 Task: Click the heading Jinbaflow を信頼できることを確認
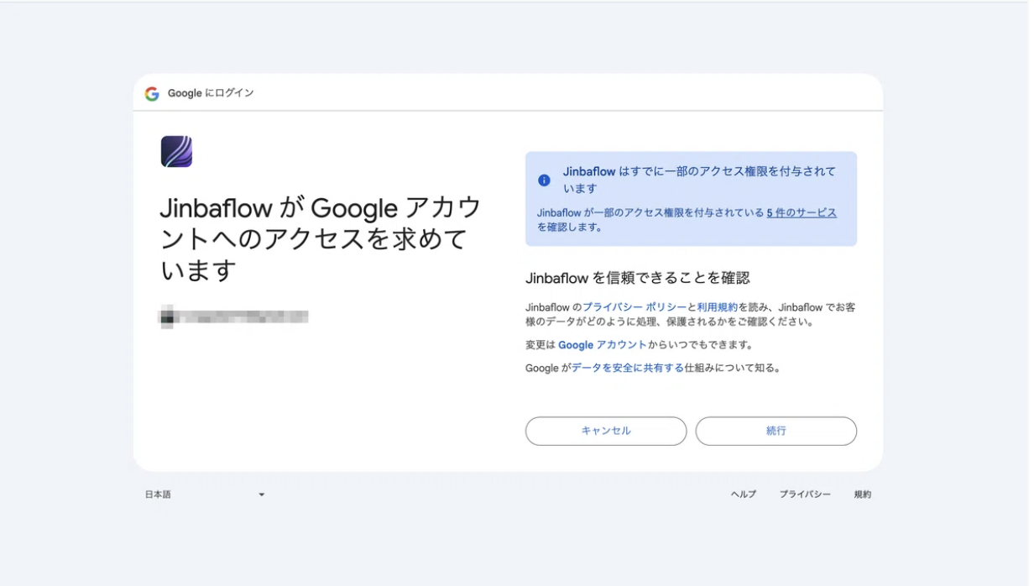[638, 278]
